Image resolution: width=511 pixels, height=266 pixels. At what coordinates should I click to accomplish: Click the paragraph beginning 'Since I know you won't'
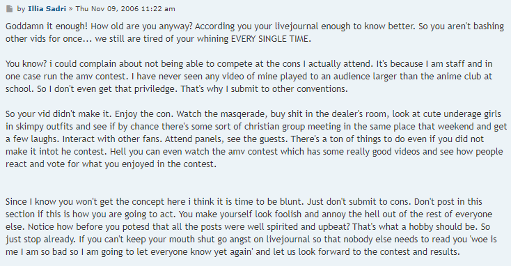251,226
